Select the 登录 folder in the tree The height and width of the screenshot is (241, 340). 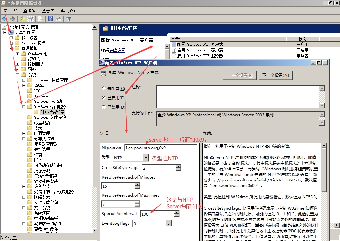pos(38,128)
